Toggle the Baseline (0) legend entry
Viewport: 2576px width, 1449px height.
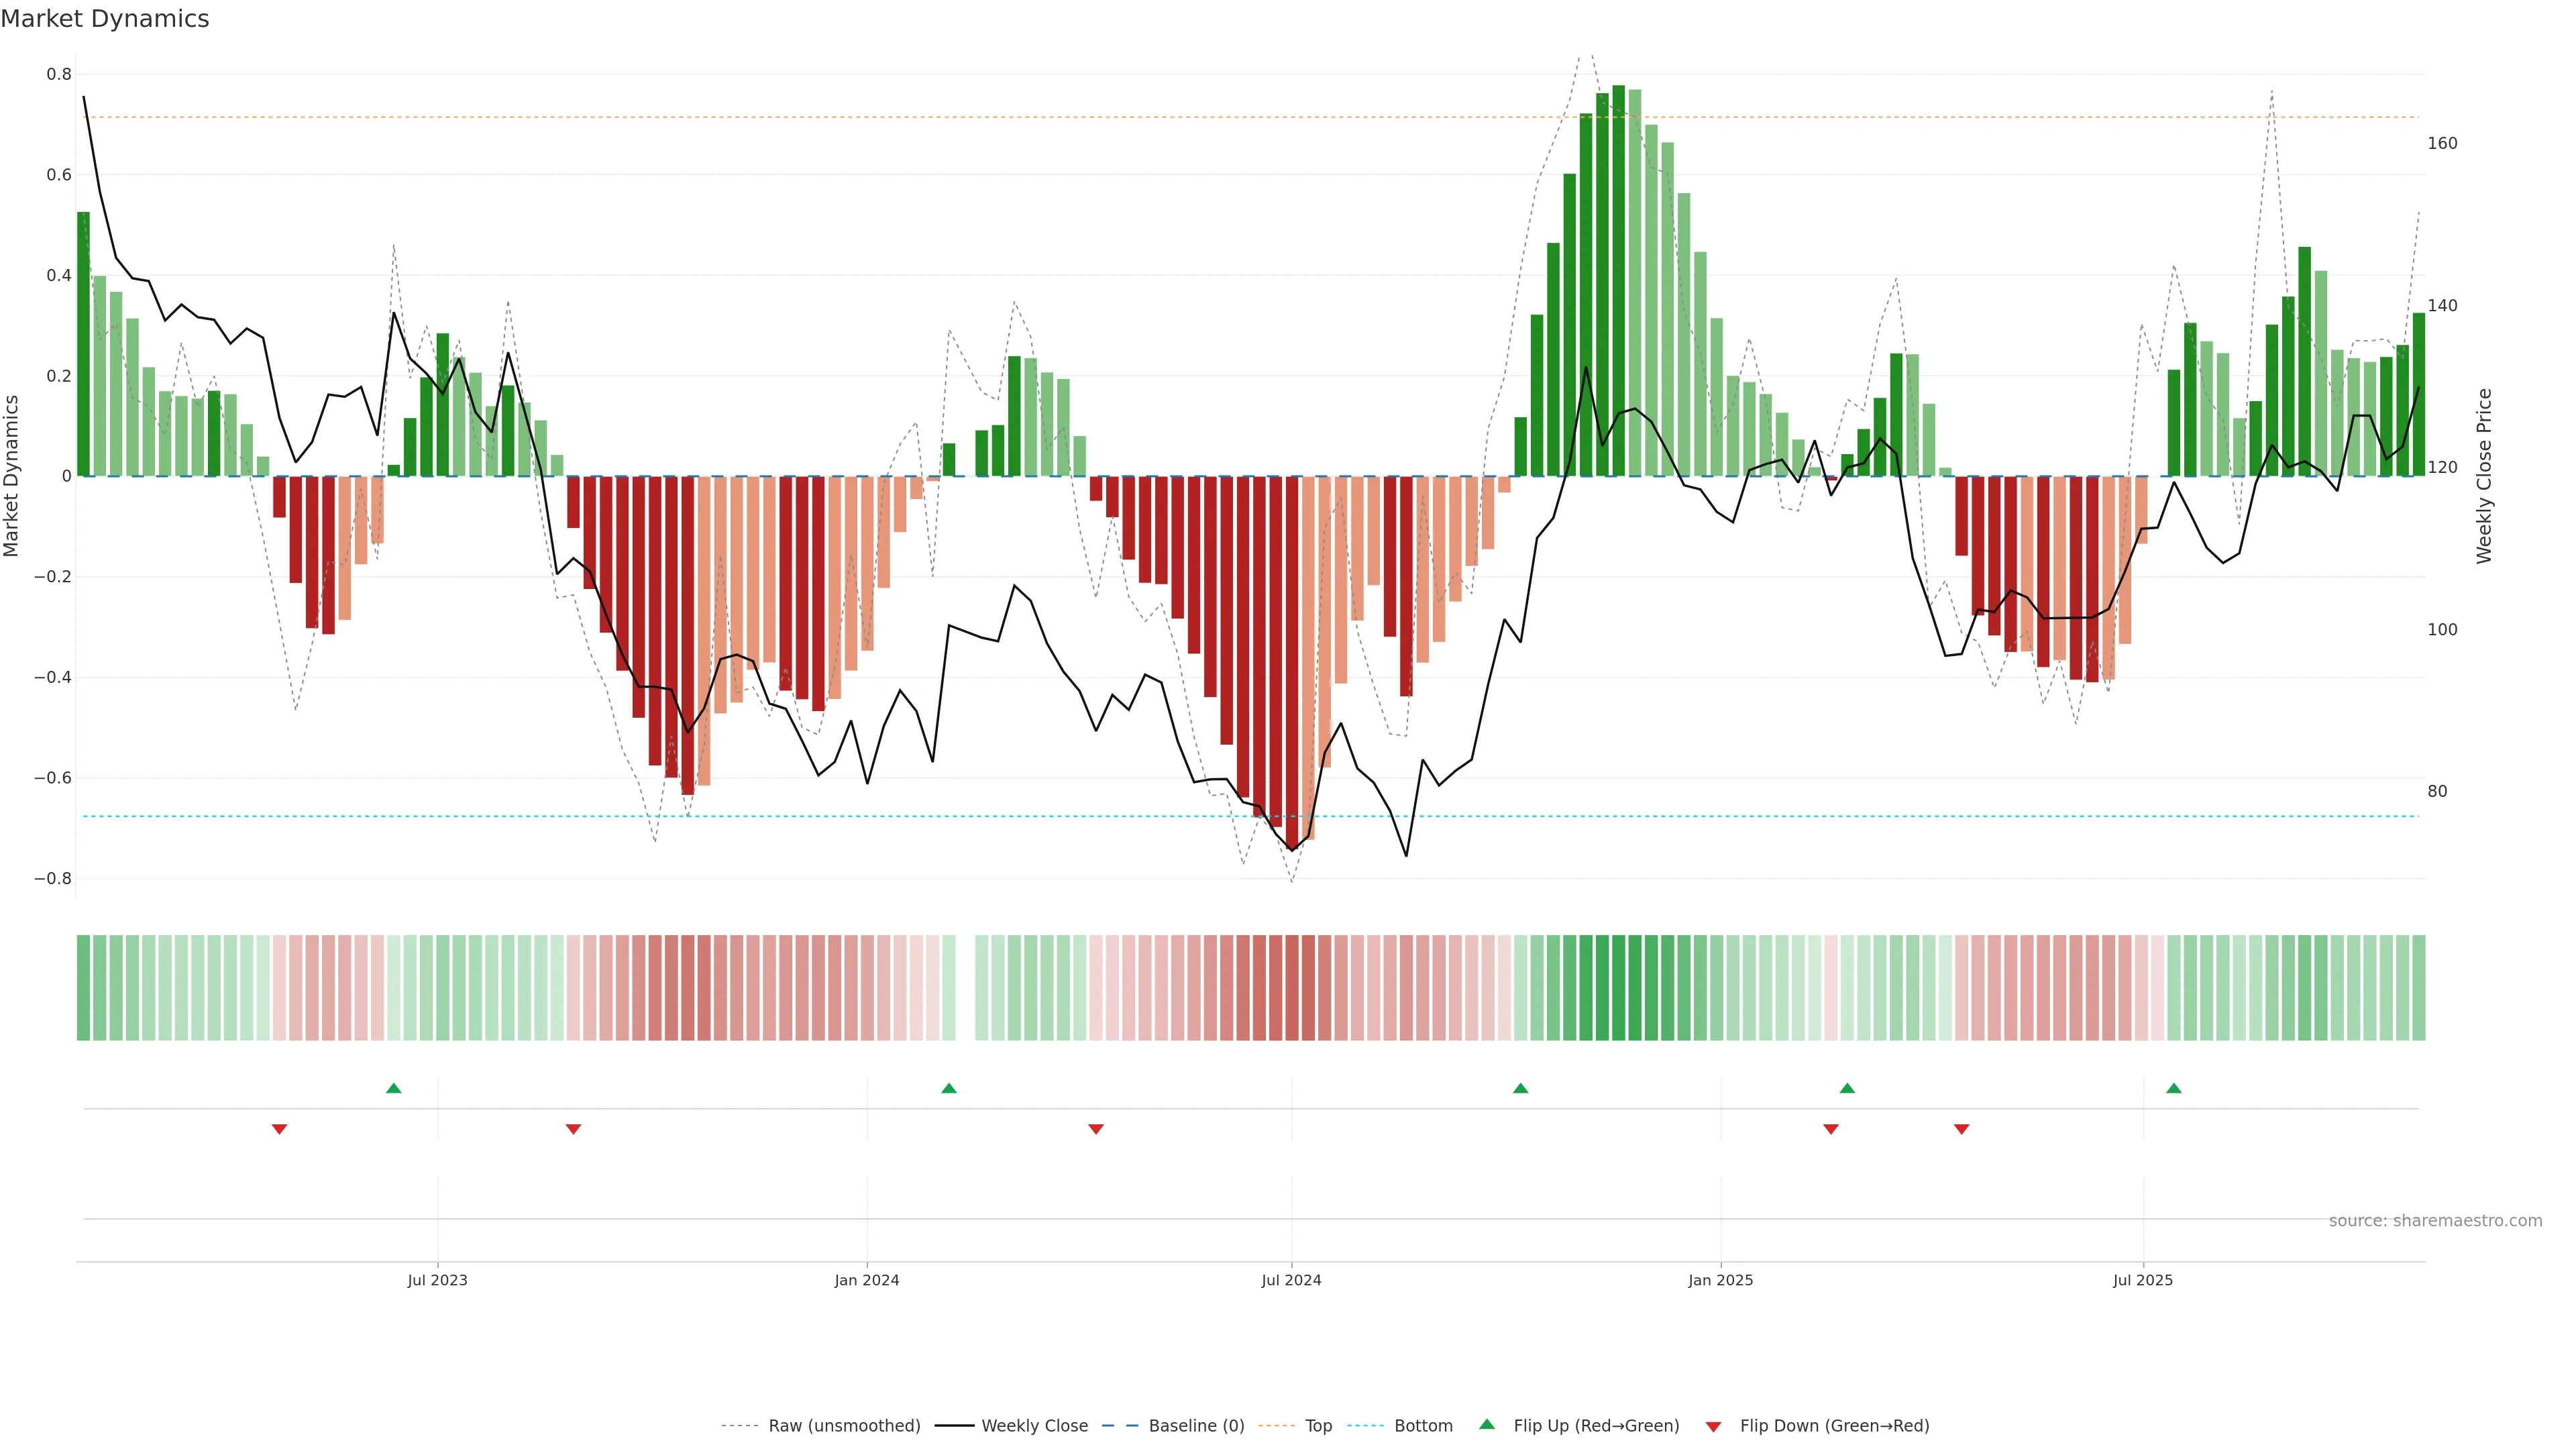click(x=1196, y=1426)
